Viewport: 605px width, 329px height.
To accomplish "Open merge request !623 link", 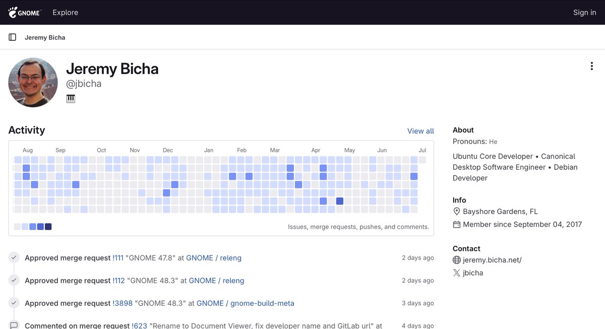I will (140, 326).
